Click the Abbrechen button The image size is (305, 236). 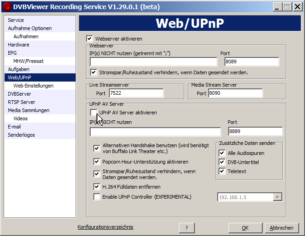pos(282,228)
